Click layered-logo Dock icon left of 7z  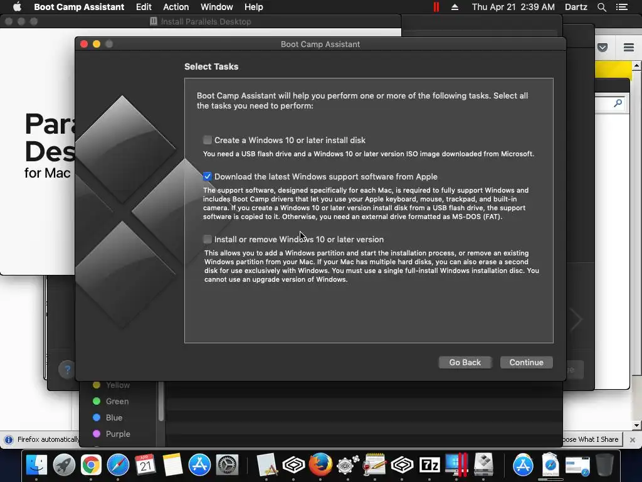point(402,465)
